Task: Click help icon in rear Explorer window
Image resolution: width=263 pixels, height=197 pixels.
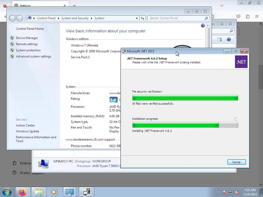Action: tap(229, 40)
